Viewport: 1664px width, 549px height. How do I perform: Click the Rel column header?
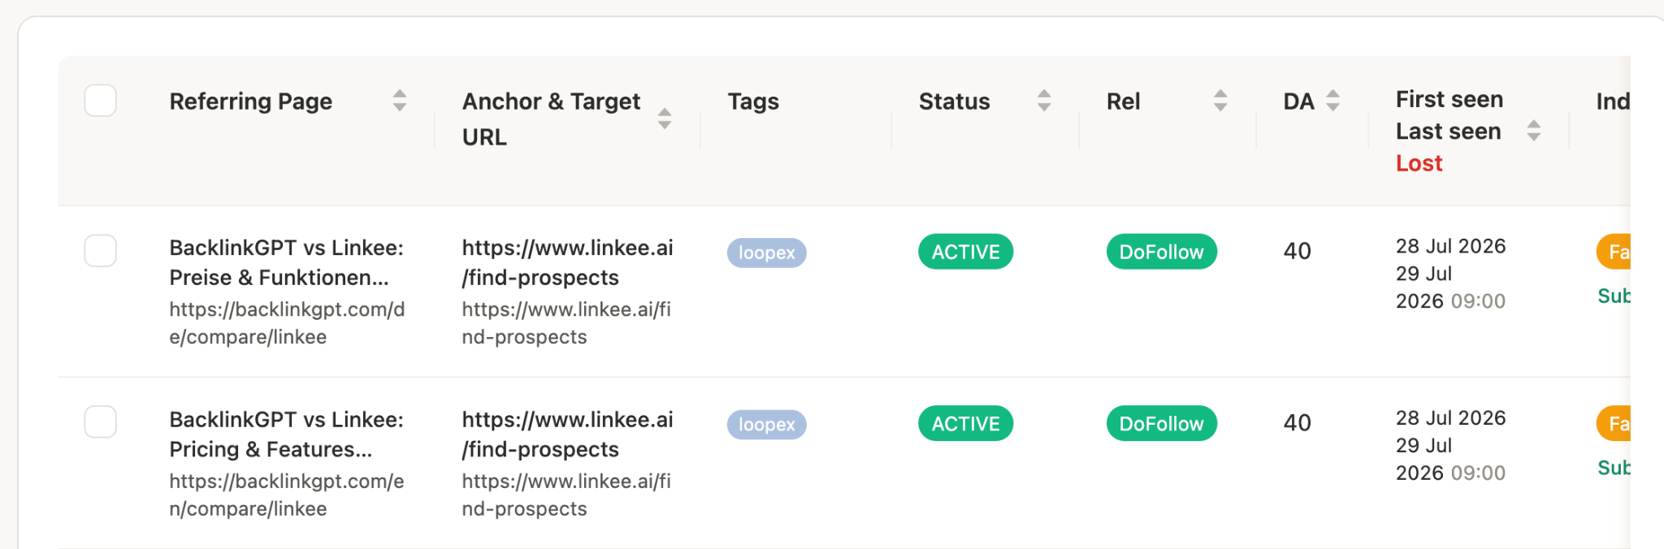tap(1123, 102)
